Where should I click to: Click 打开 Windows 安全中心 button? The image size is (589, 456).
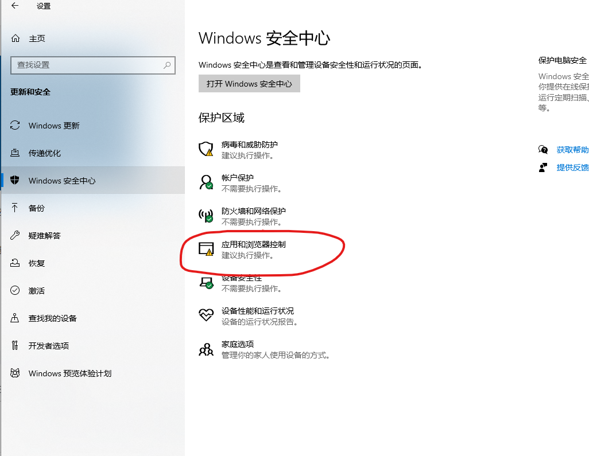[249, 83]
